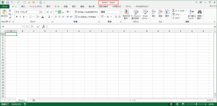Viewport: 217px width, 106px height.
Task: Click the Insert Function fx icon
Action: pyautogui.click(x=44, y=27)
